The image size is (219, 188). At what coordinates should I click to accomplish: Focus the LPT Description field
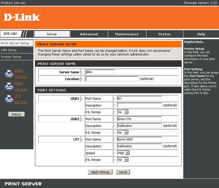tap(139, 146)
